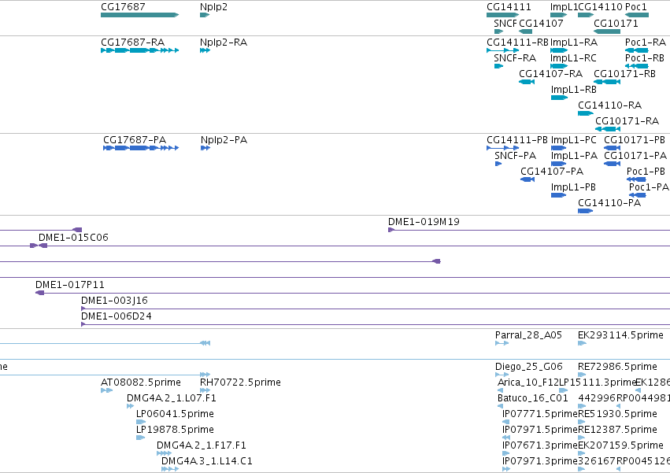Select the ImpL1-PC protein label
This screenshot has height=473, width=670.
[x=573, y=140]
